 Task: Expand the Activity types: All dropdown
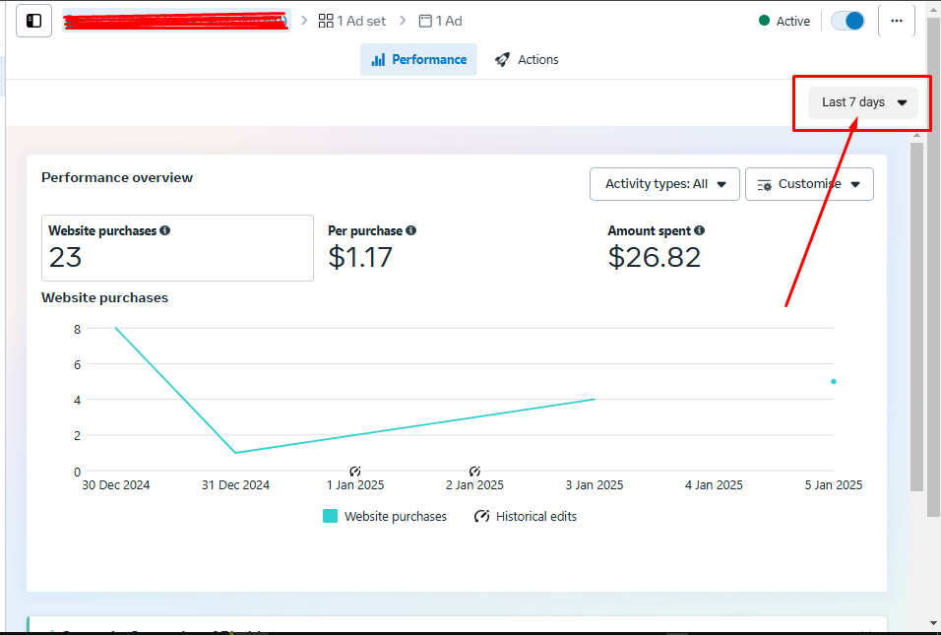click(x=664, y=184)
